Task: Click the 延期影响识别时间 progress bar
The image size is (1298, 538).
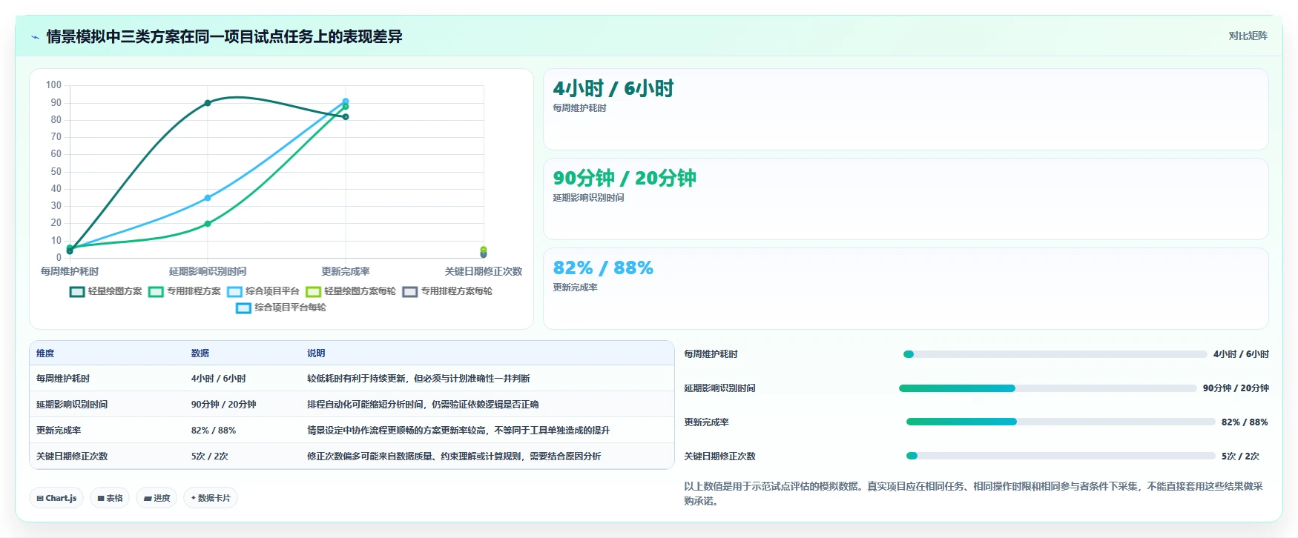Action: (1047, 388)
